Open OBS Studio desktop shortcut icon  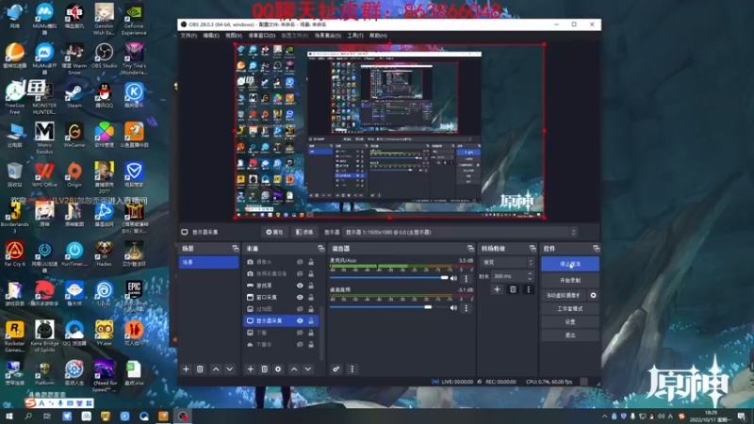click(104, 56)
